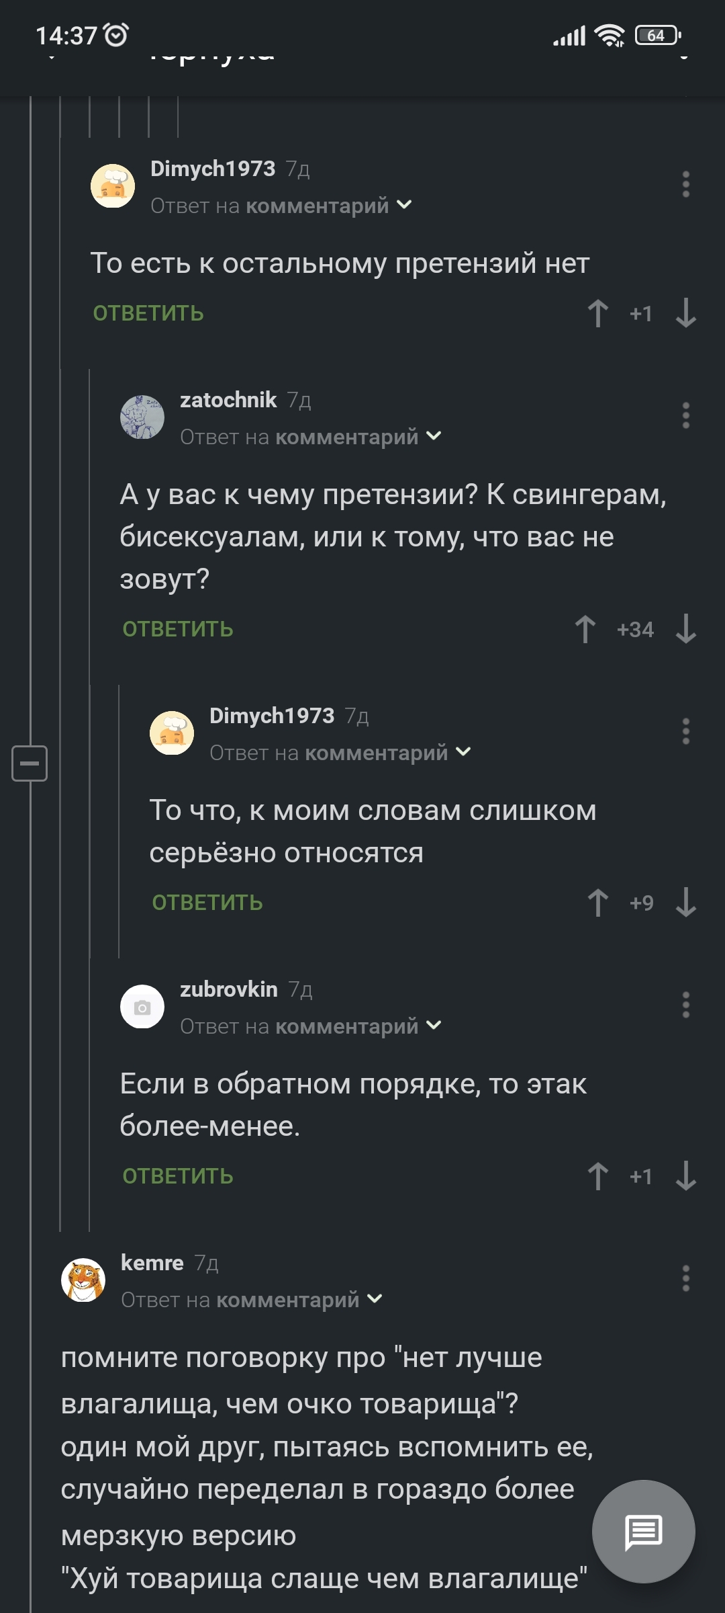The height and width of the screenshot is (1613, 725).
Task: Expand parent comment dropdown under kemre
Action: [375, 1299]
